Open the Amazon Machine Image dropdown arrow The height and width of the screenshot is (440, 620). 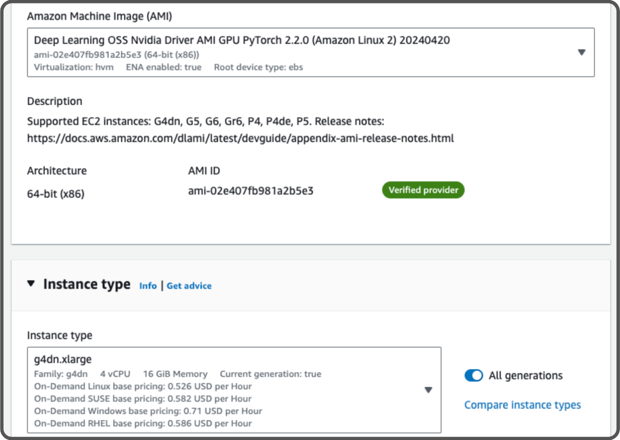[x=581, y=52]
